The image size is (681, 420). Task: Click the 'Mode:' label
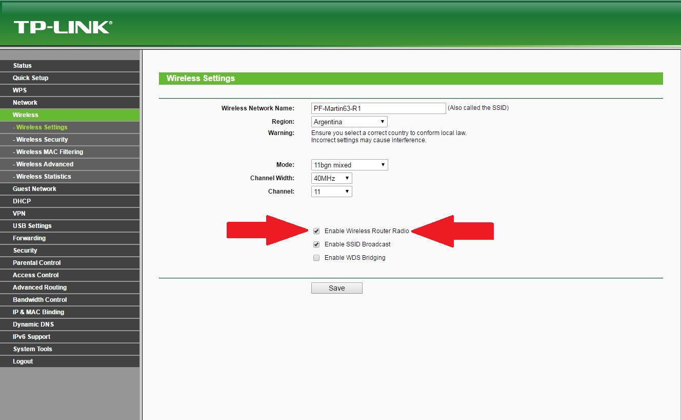click(x=286, y=165)
